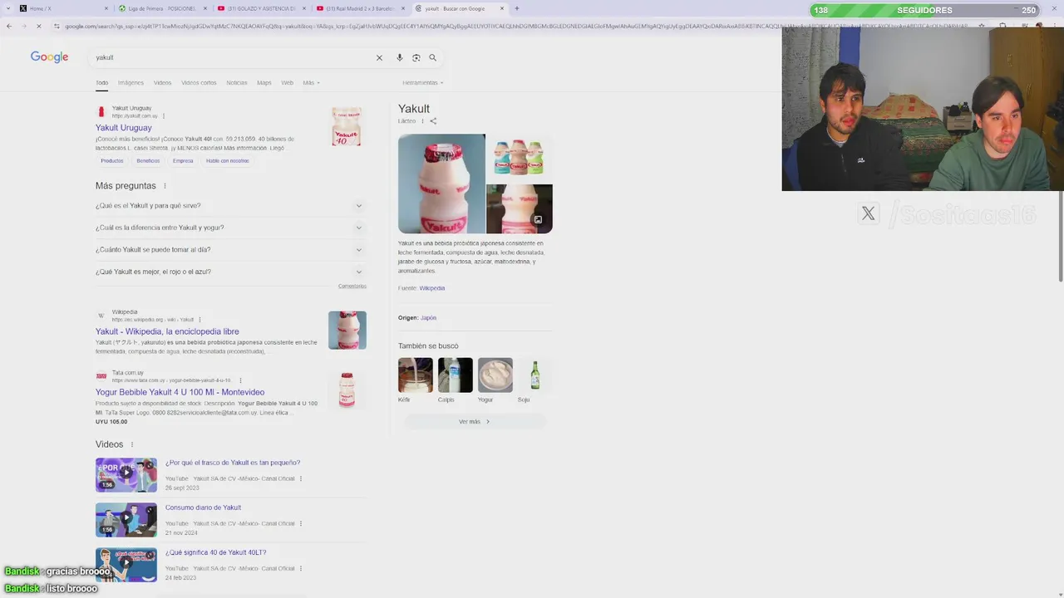1064x598 pixels.
Task: Click the magnifying glass search icon
Action: pos(433,57)
